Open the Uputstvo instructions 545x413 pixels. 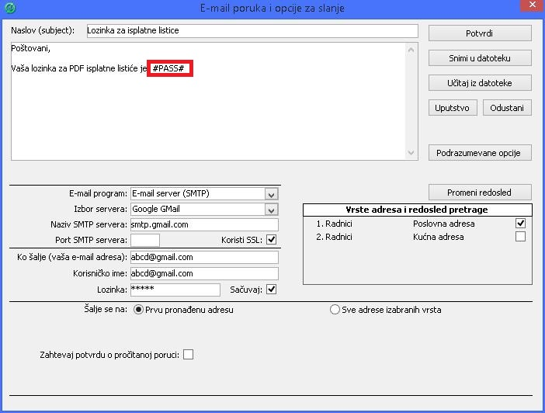click(453, 108)
